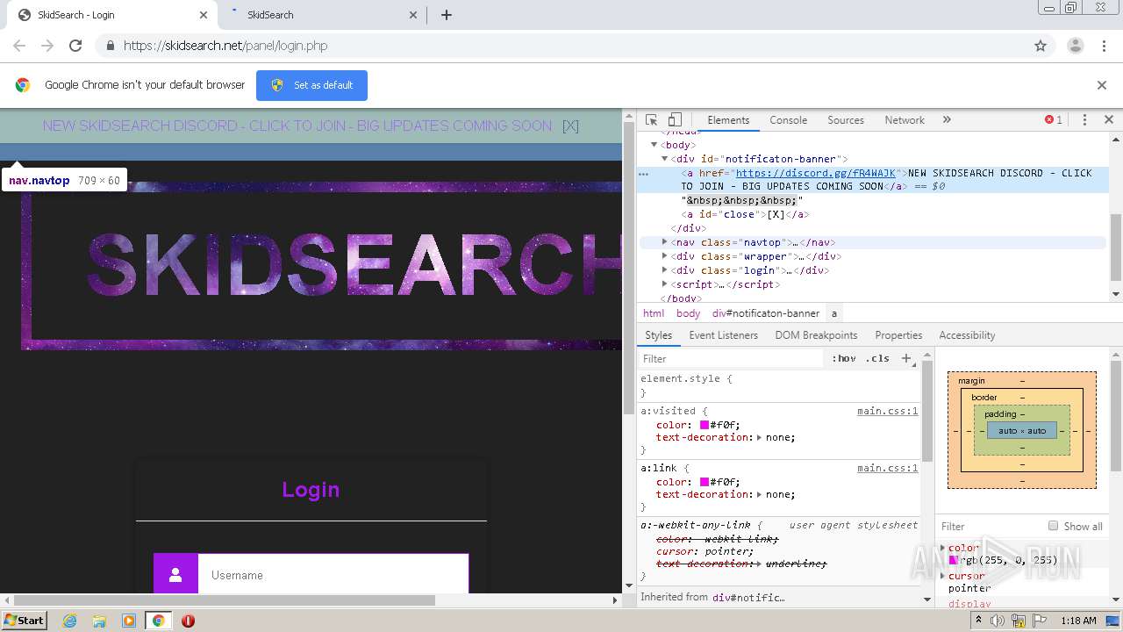The width and height of the screenshot is (1123, 632).
Task: Click the add new style rule plus
Action: (906, 358)
